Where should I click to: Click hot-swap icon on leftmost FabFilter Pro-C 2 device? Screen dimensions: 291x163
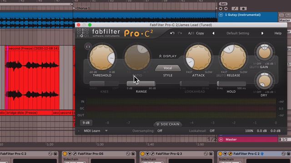[x=50, y=154]
